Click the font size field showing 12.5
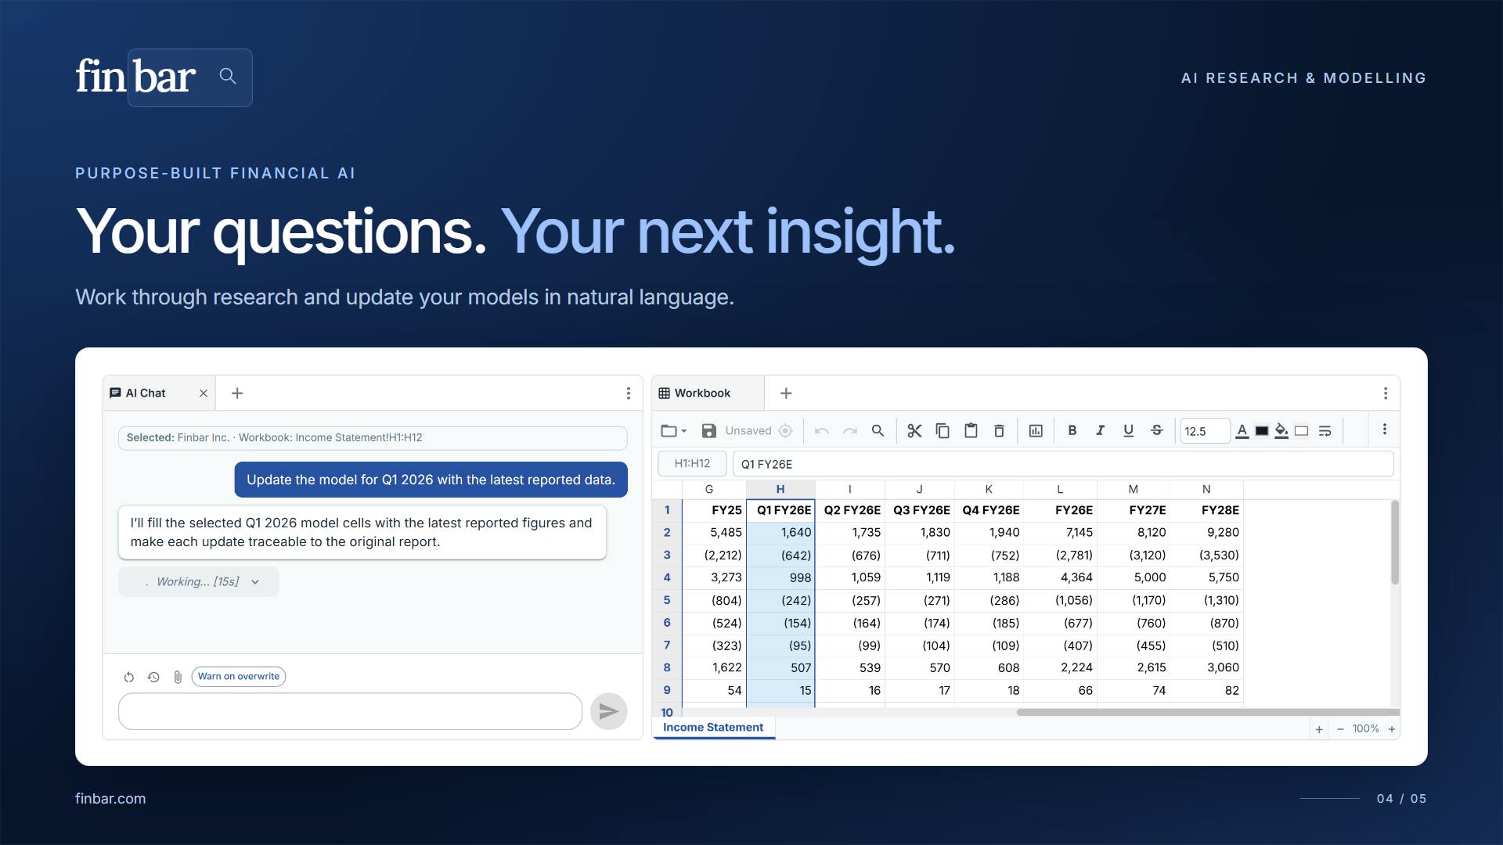The height and width of the screenshot is (845, 1503). pos(1205,431)
